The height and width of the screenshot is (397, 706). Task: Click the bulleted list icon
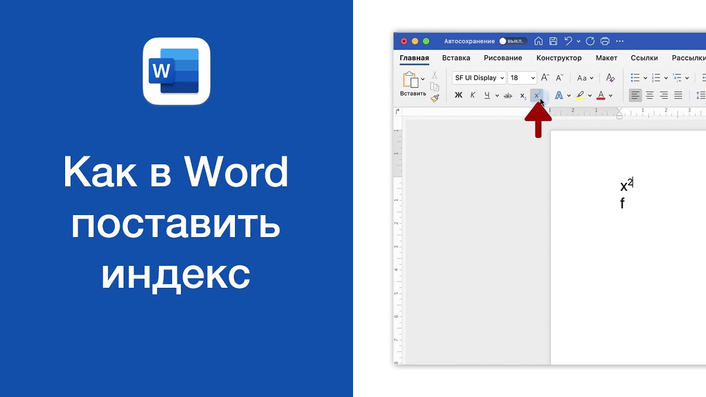pyautogui.click(x=635, y=78)
